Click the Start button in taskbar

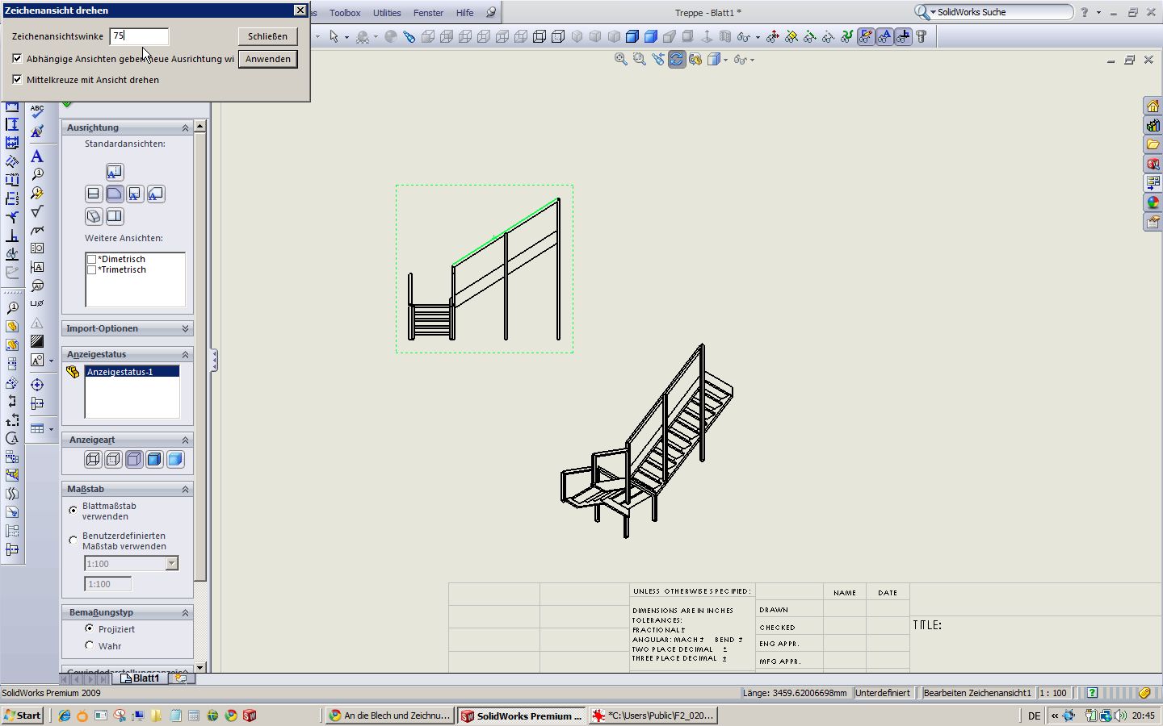point(23,716)
